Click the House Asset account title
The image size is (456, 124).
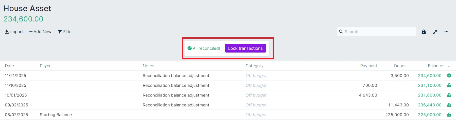(27, 9)
